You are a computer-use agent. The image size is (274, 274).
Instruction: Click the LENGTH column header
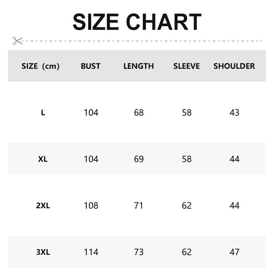pos(139,66)
